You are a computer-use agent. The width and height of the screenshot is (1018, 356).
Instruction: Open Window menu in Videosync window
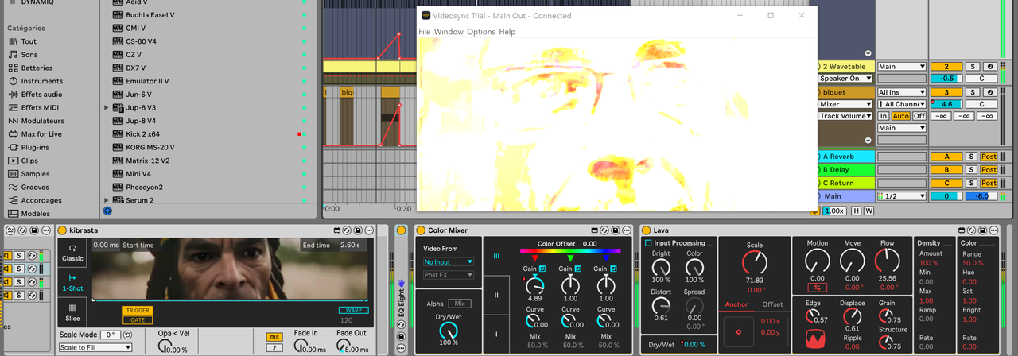pos(449,32)
